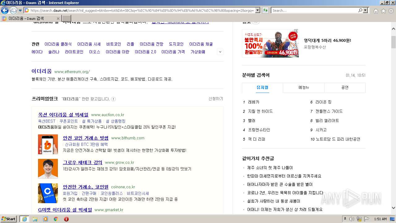Image resolution: width=396 pixels, height=223 pixels.
Task: Open the browser Home icon
Action: point(376,11)
